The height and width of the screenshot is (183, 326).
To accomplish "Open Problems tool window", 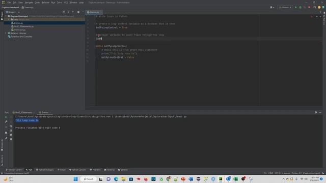I will [x=95, y=170].
